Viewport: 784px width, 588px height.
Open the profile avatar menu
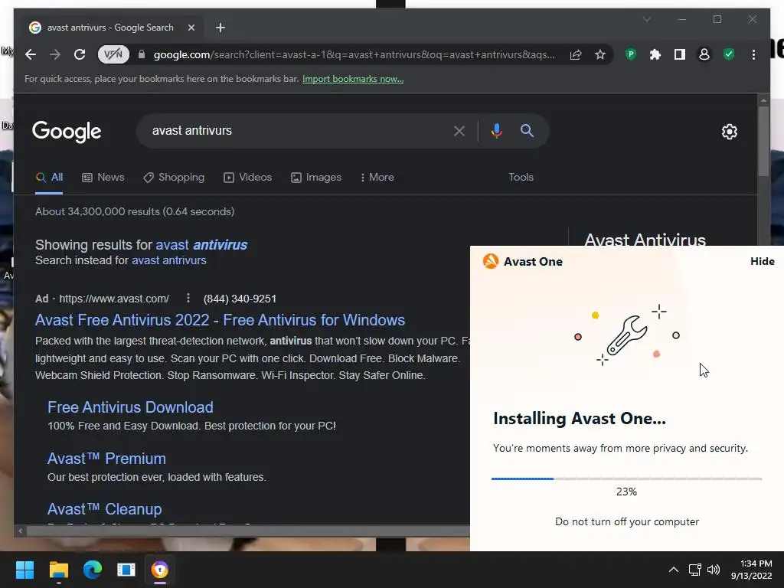[704, 54]
